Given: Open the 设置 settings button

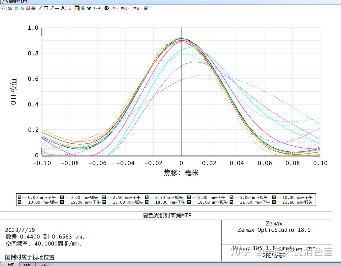Looking at the screenshot, I should (9, 8).
